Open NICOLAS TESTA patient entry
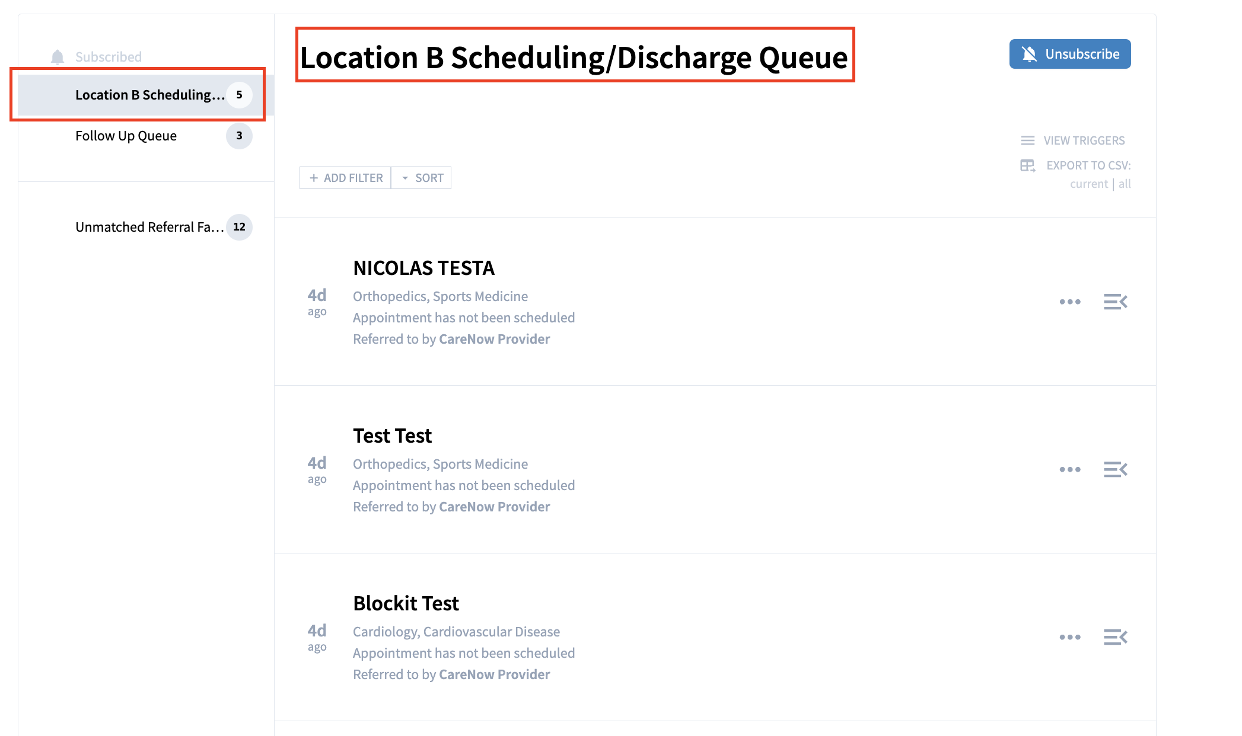Screen dimensions: 1242x736 coord(423,268)
